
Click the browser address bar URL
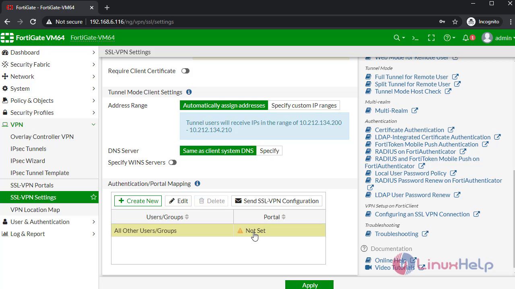click(x=132, y=22)
